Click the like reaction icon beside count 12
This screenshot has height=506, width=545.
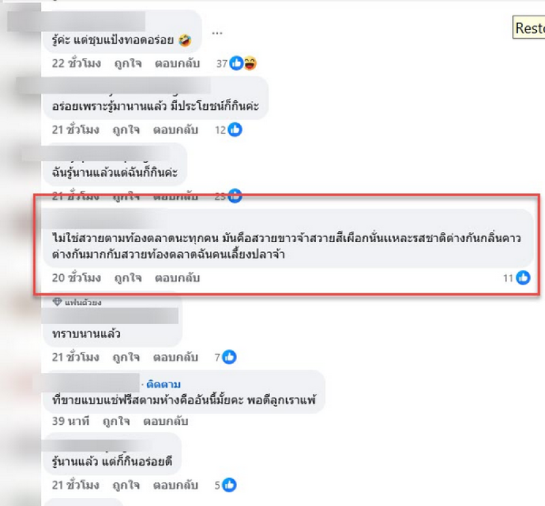[235, 129]
